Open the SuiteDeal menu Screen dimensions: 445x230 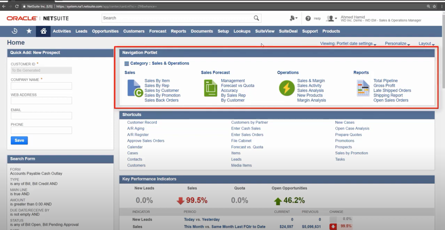(x=288, y=31)
